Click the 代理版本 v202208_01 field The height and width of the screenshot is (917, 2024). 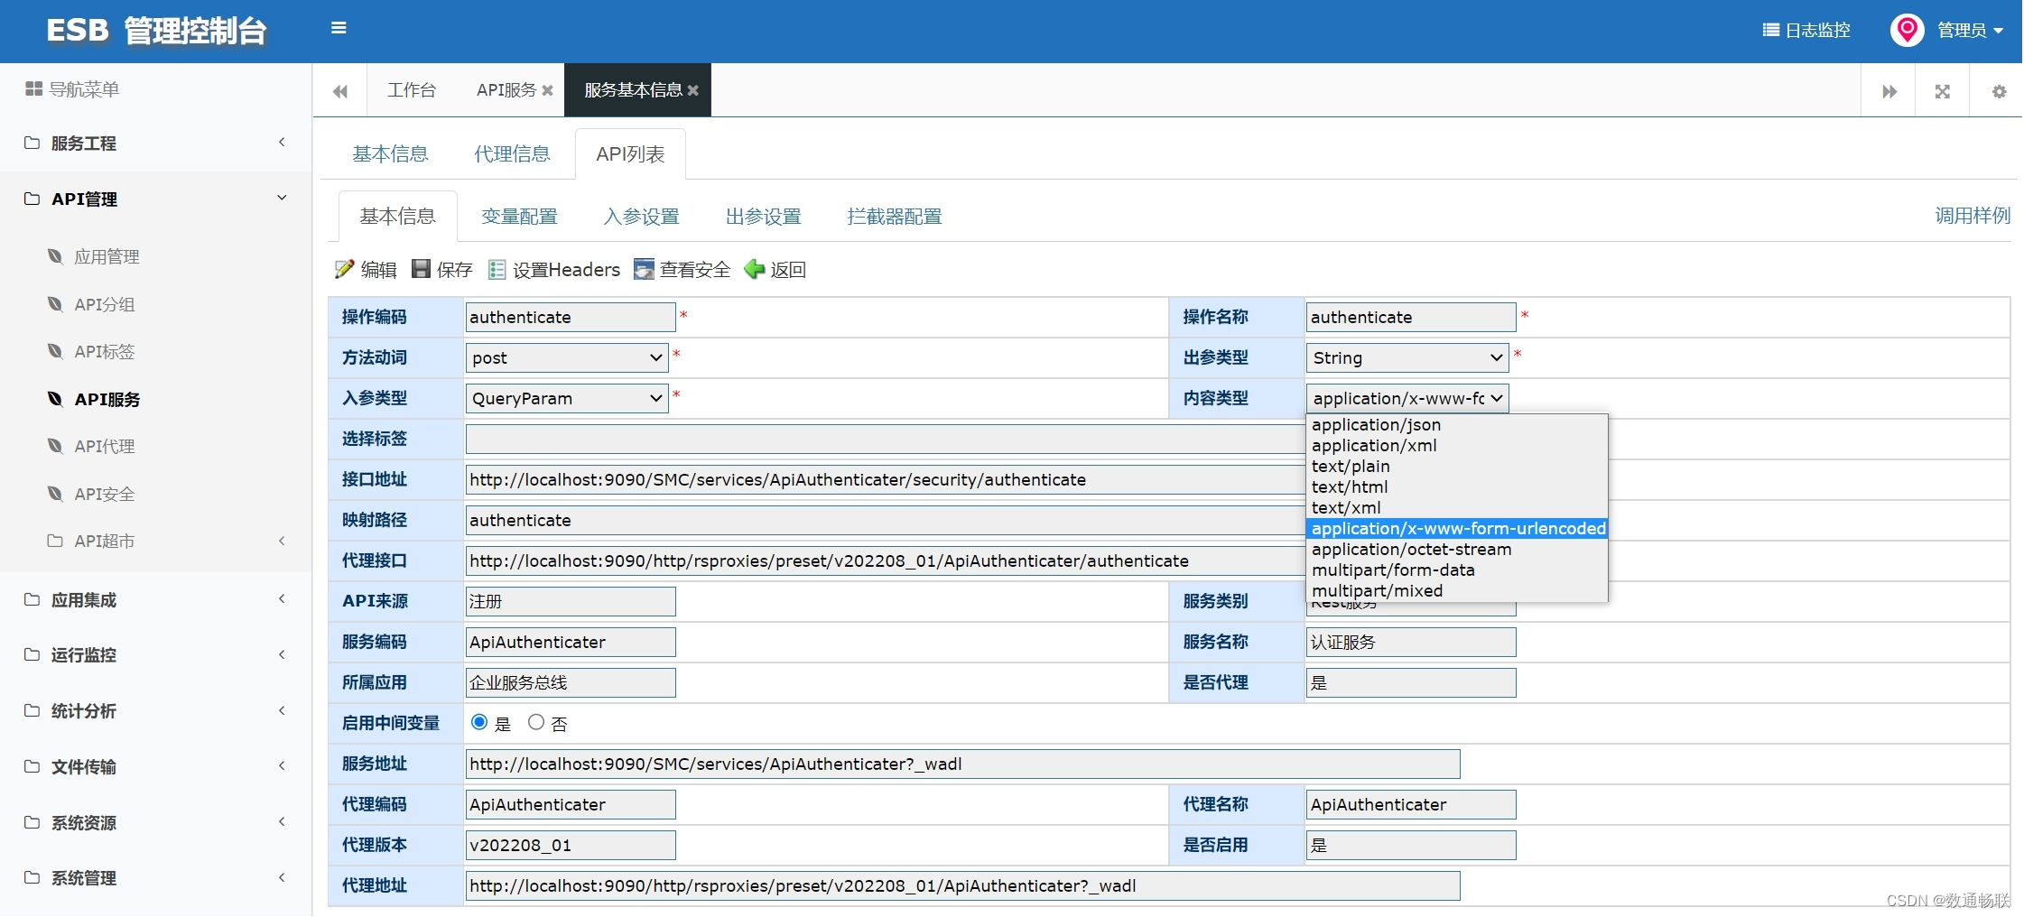click(x=571, y=845)
